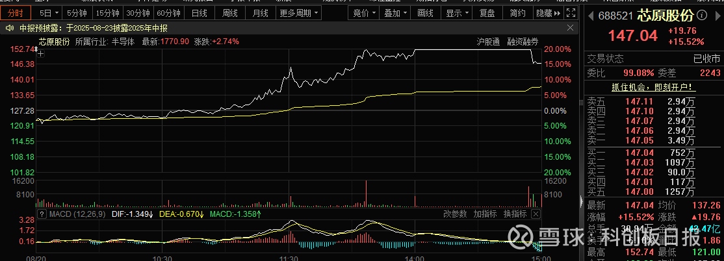Image resolution: width=724 pixels, height=261 pixels.
Task: Switch to 周线 weekly chart
Action: point(229,13)
